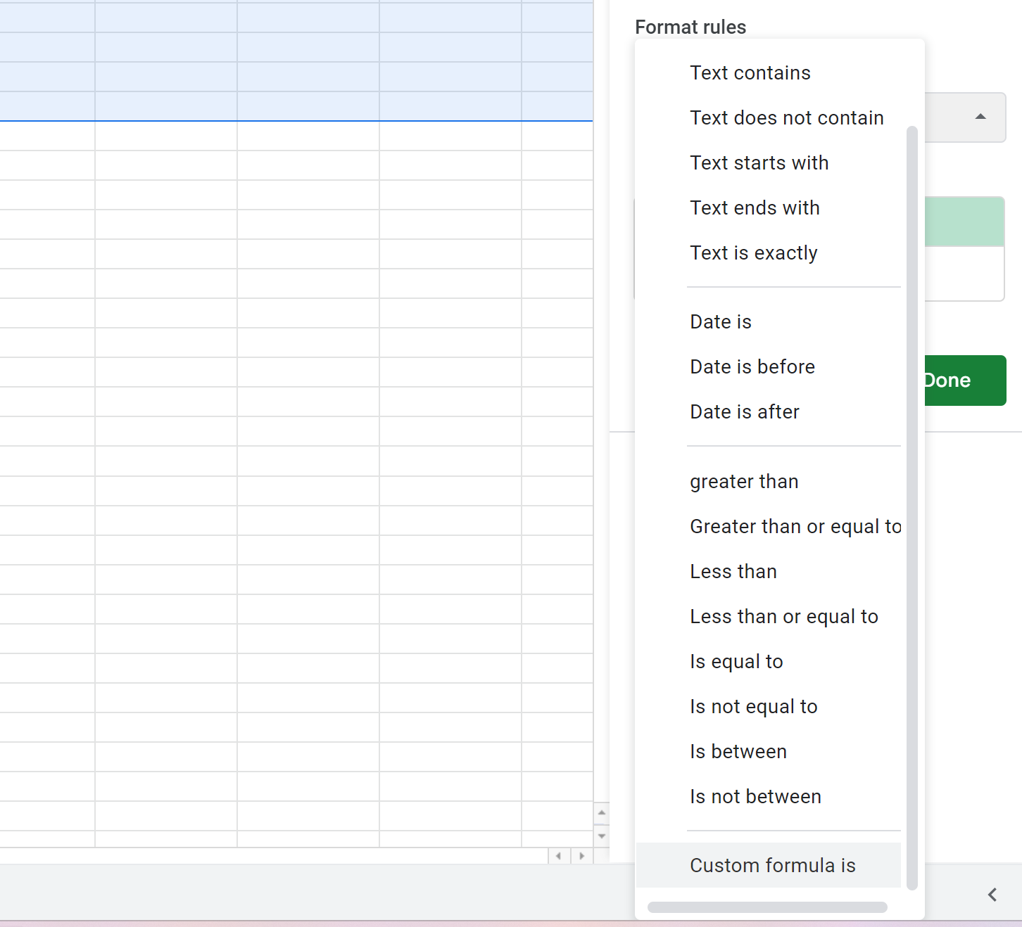Select "Text is exactly" condition
Screen dimensions: 1022x927
753,252
